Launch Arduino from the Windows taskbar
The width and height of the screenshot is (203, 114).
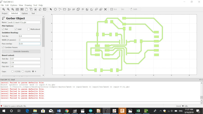[x=91, y=111]
